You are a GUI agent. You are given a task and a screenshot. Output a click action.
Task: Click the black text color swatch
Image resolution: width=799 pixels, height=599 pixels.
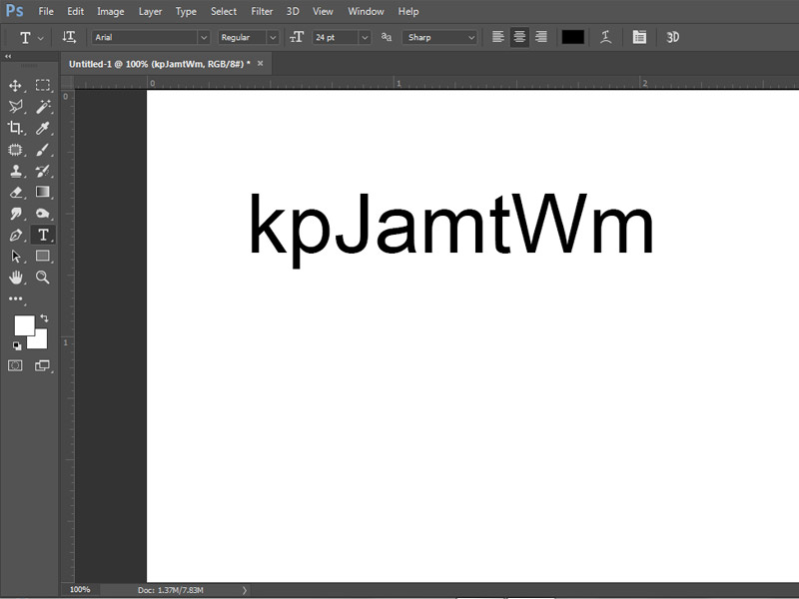pyautogui.click(x=572, y=37)
